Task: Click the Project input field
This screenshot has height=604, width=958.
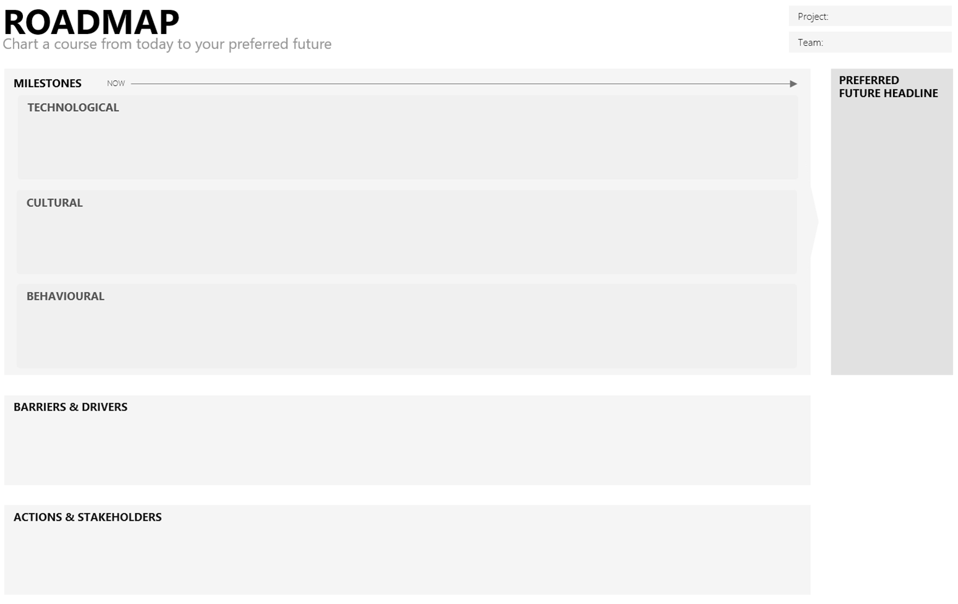Action: (870, 16)
